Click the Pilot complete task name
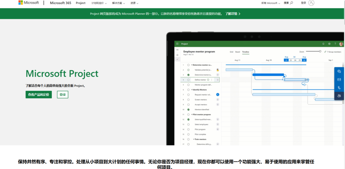 tap(200, 134)
